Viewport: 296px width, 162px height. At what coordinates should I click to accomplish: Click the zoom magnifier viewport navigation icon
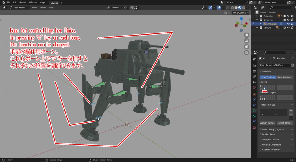click(246, 35)
